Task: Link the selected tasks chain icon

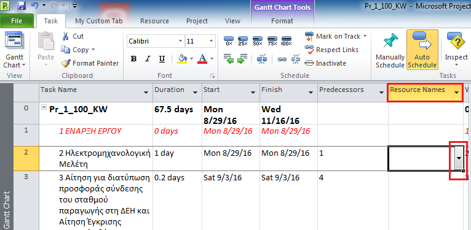Action: (282, 59)
